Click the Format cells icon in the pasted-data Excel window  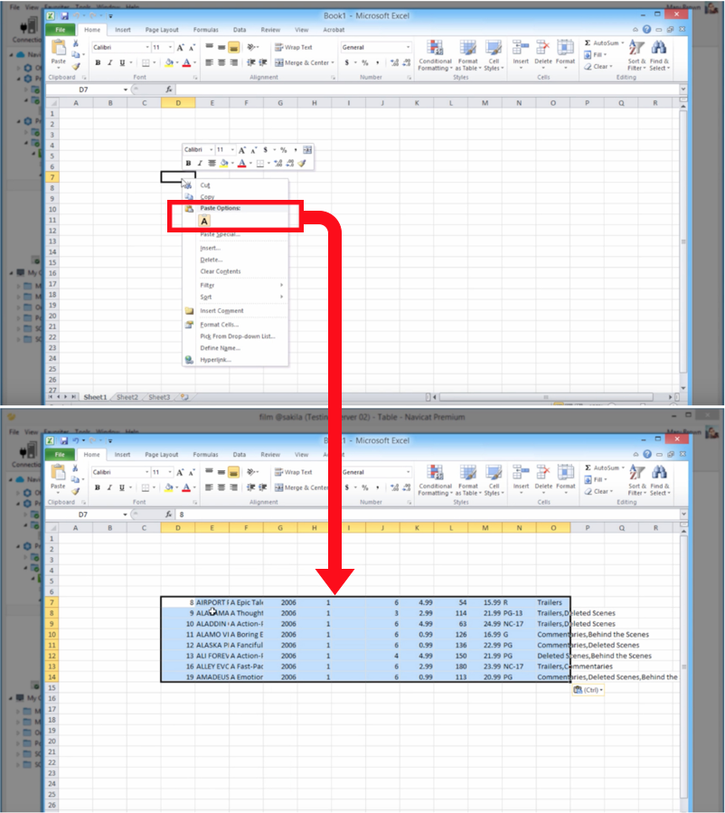[565, 473]
